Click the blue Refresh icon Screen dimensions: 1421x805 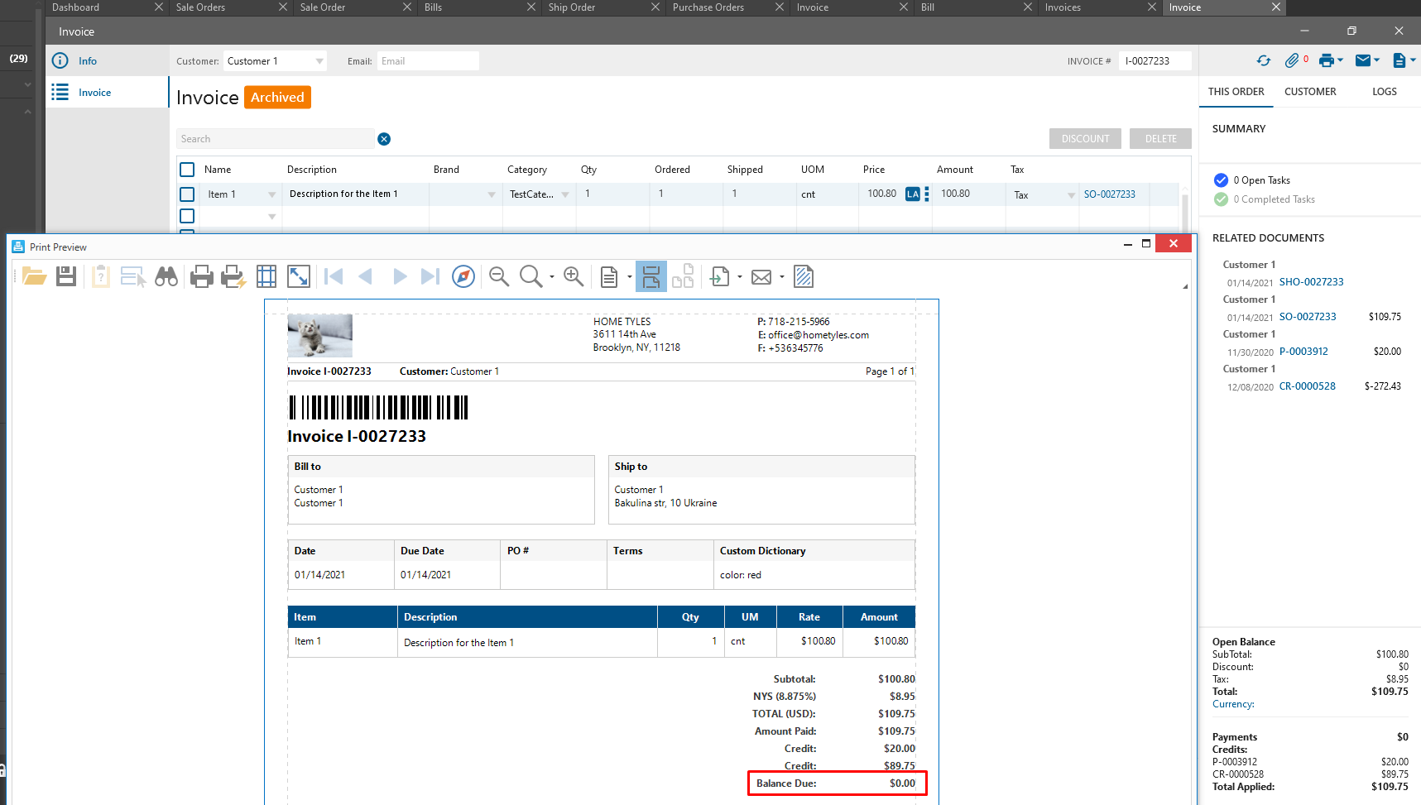[x=1263, y=60]
